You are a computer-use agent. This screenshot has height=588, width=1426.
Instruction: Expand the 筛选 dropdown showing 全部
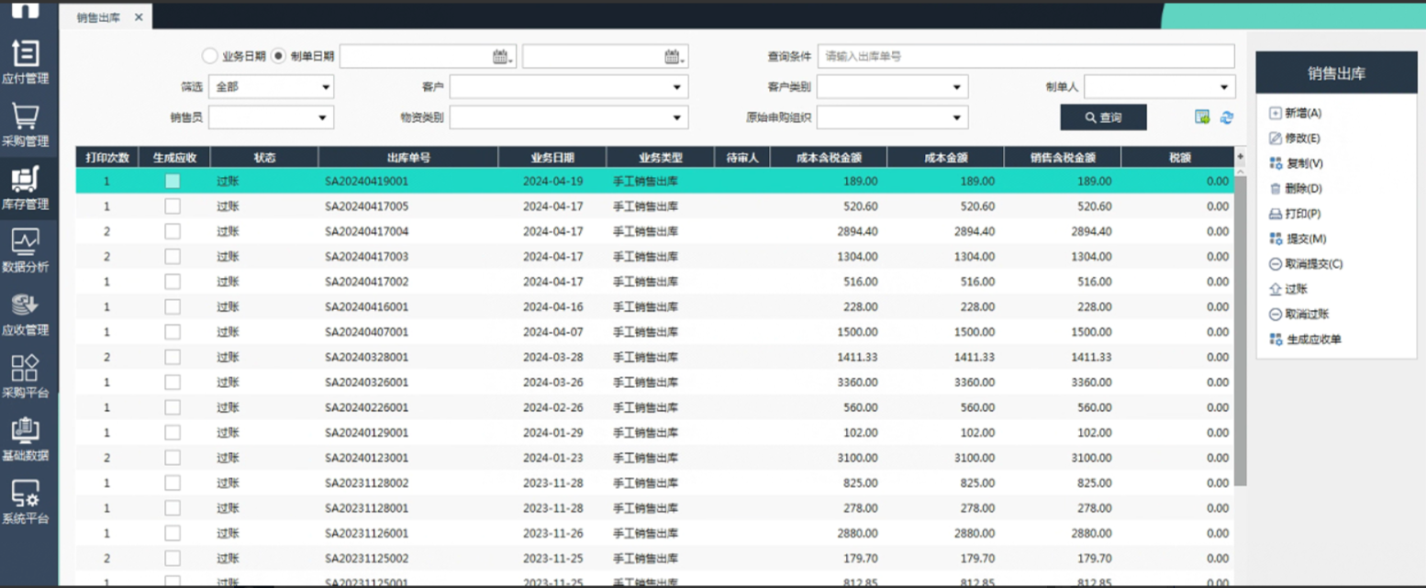point(271,87)
